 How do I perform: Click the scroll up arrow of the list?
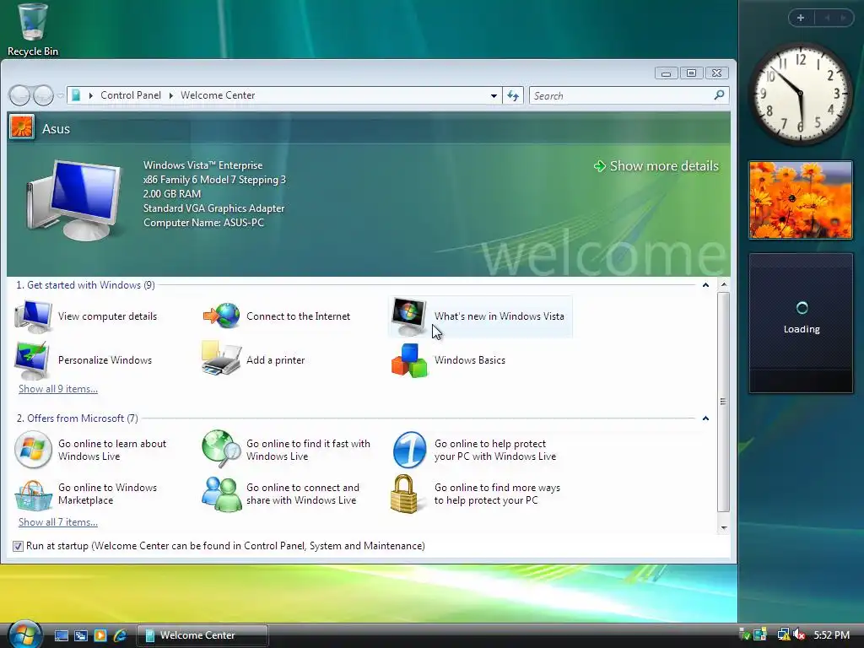pos(724,285)
